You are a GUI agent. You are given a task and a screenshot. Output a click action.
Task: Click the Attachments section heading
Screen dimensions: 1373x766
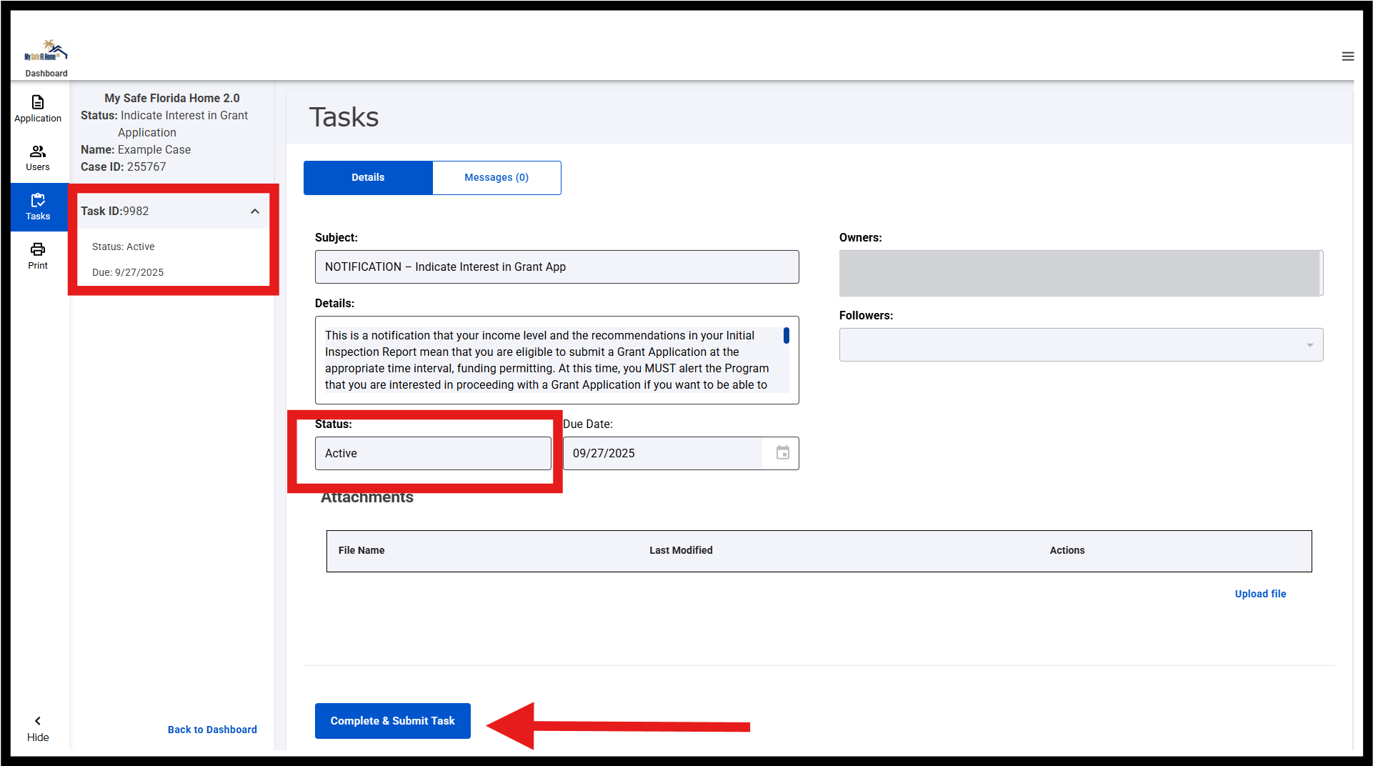[x=367, y=498]
